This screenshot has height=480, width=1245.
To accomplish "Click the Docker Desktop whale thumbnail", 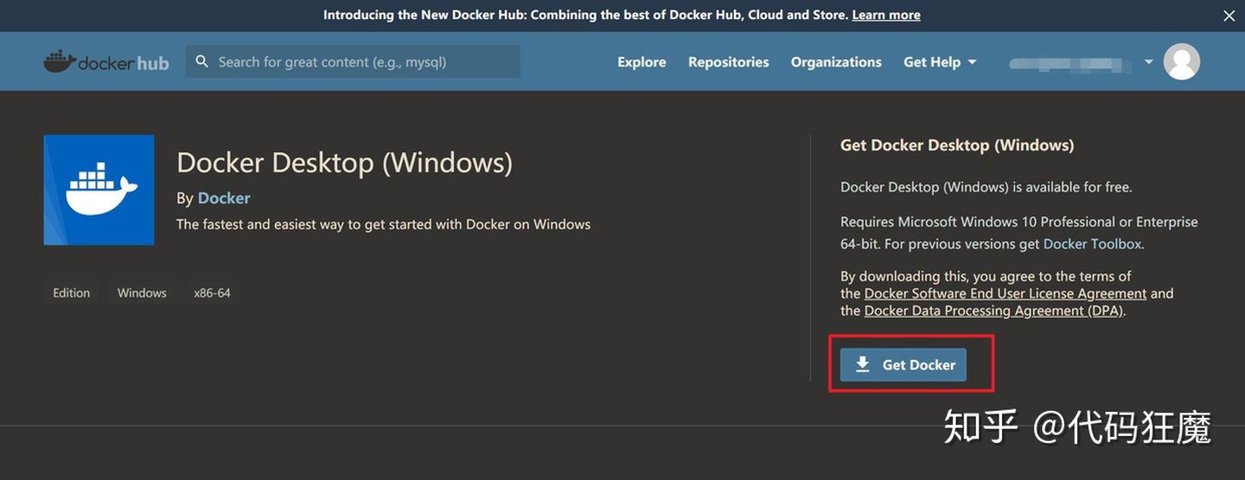I will [x=99, y=190].
